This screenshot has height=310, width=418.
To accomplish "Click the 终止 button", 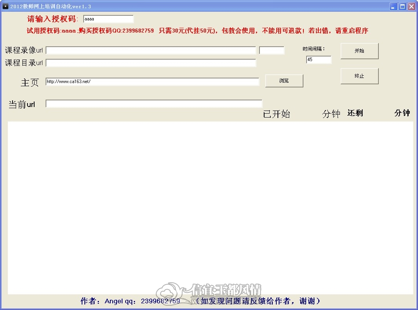I will 360,76.
